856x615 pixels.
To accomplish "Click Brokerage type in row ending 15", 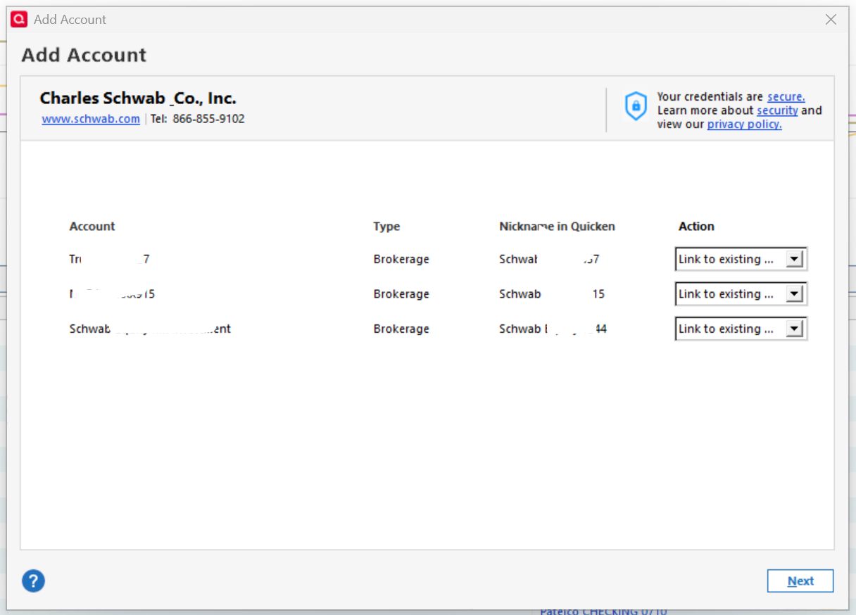I will click(x=401, y=294).
